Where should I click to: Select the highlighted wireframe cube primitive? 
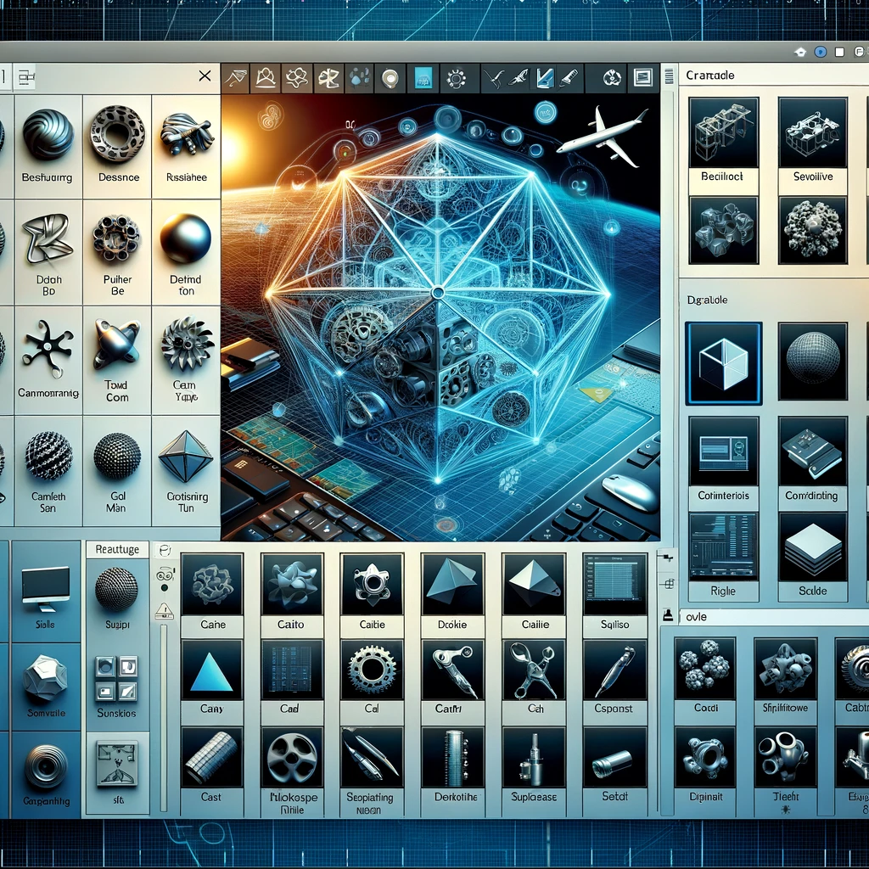[723, 363]
